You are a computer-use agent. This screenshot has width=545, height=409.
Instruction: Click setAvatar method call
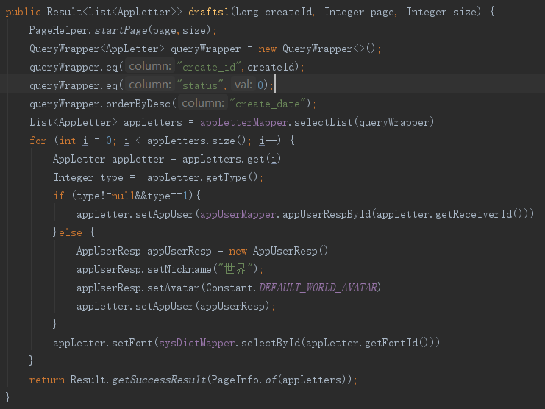click(x=174, y=288)
